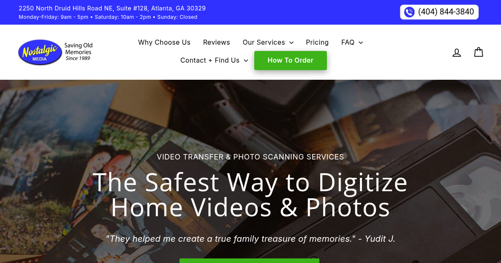Select Contact + Find Us menu label
501x263 pixels.
[x=210, y=60]
